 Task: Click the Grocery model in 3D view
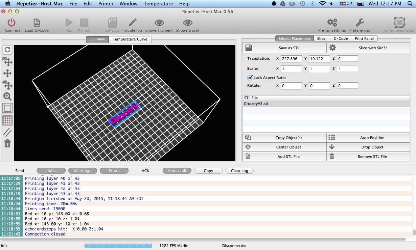124,114
